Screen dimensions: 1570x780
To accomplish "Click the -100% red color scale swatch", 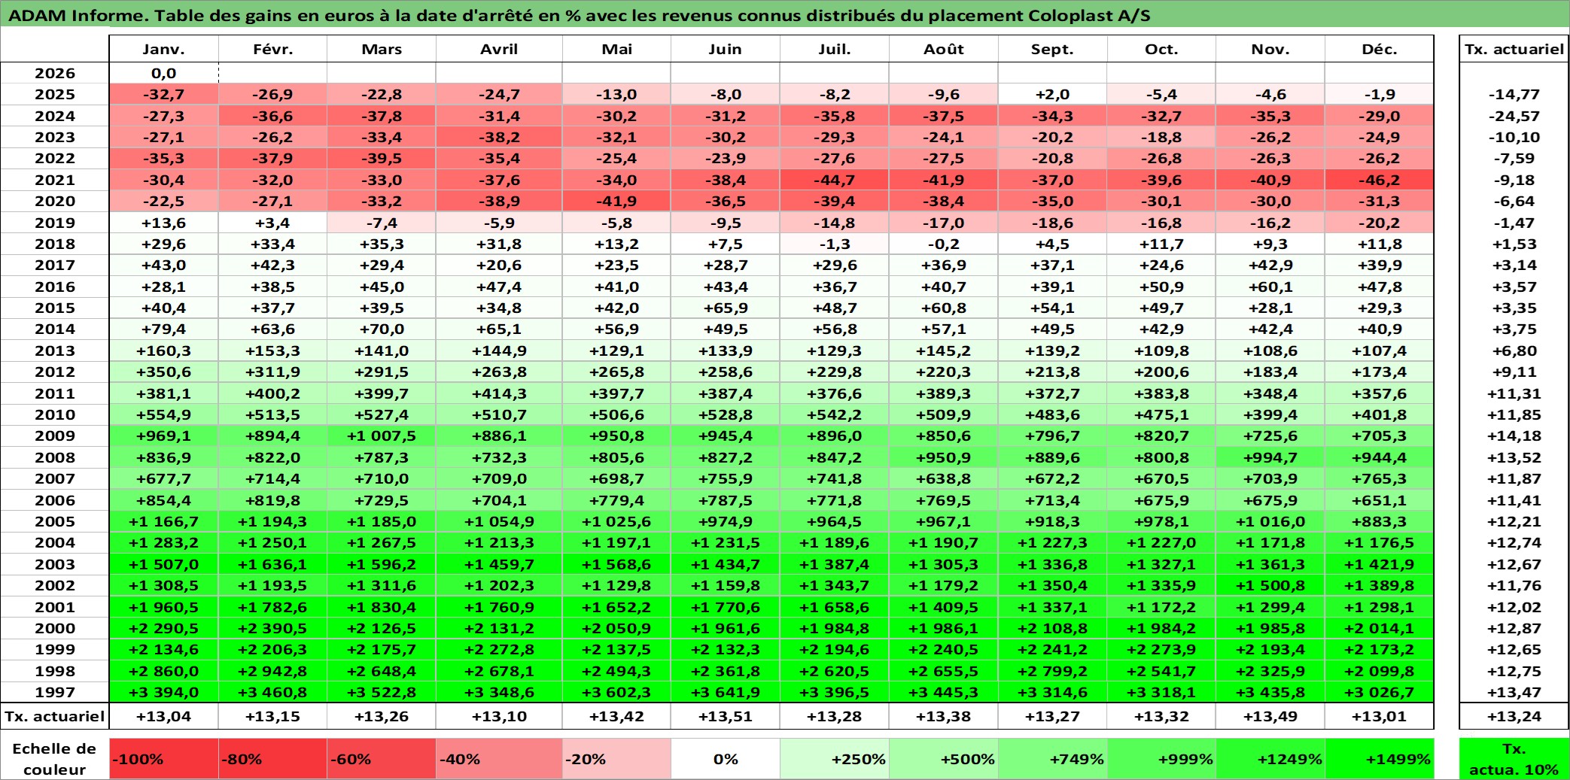I will 164,759.
